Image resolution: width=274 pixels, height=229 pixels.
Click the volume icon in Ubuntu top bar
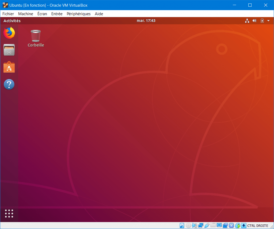(x=254, y=21)
